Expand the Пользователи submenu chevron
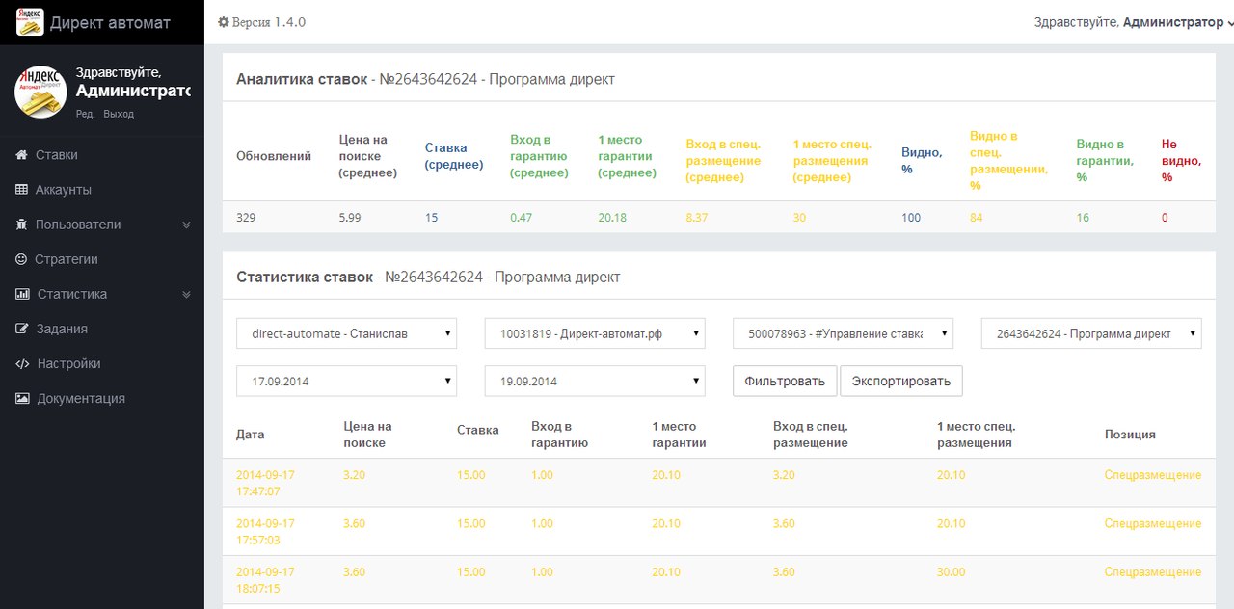The width and height of the screenshot is (1234, 609). (x=187, y=225)
